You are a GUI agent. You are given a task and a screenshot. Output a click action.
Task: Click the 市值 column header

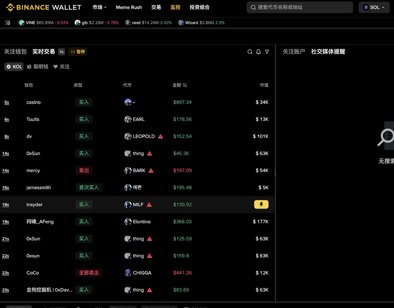(264, 85)
